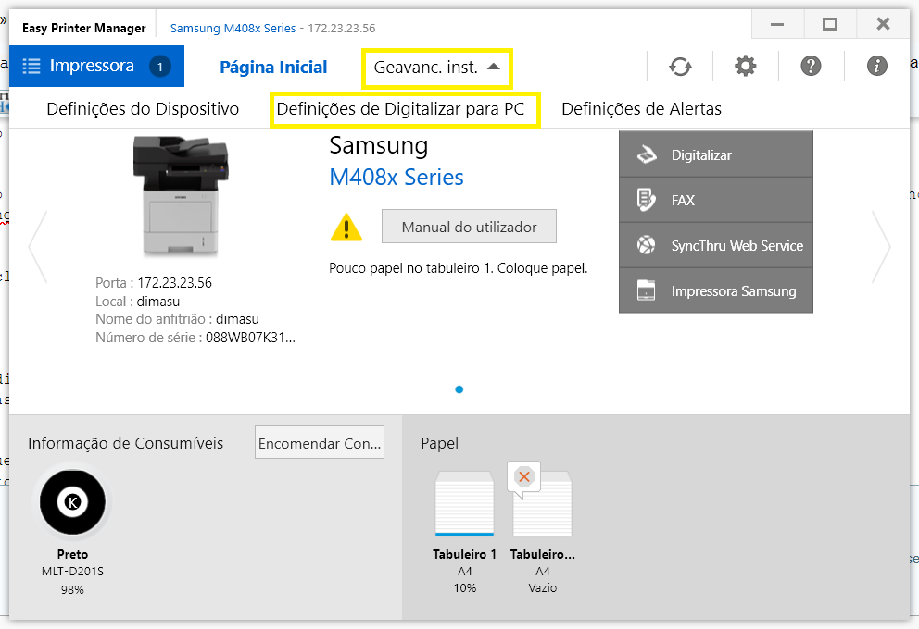Click the empty tray error icon
The width and height of the screenshot is (919, 629).
point(524,477)
